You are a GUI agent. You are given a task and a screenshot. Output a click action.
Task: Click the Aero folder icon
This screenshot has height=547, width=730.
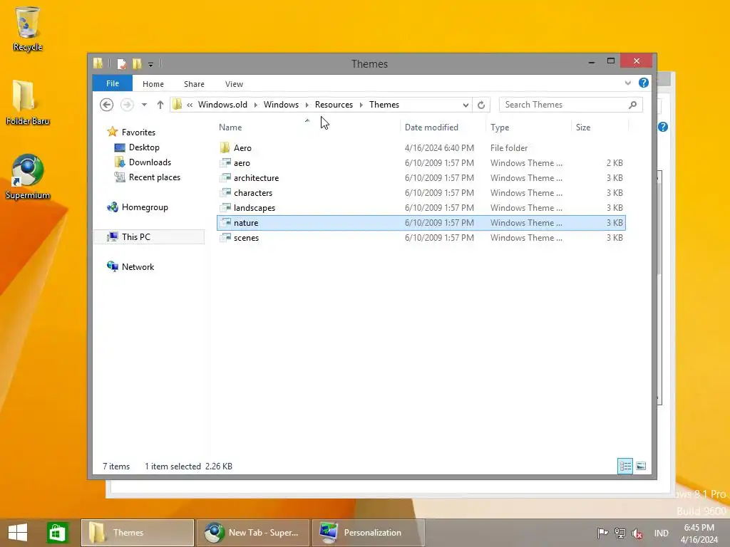225,147
